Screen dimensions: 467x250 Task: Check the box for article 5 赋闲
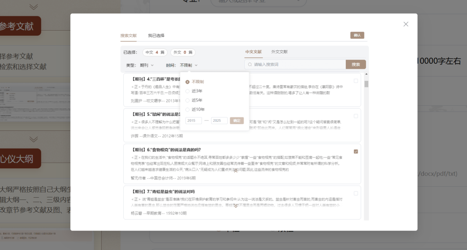tap(356, 116)
